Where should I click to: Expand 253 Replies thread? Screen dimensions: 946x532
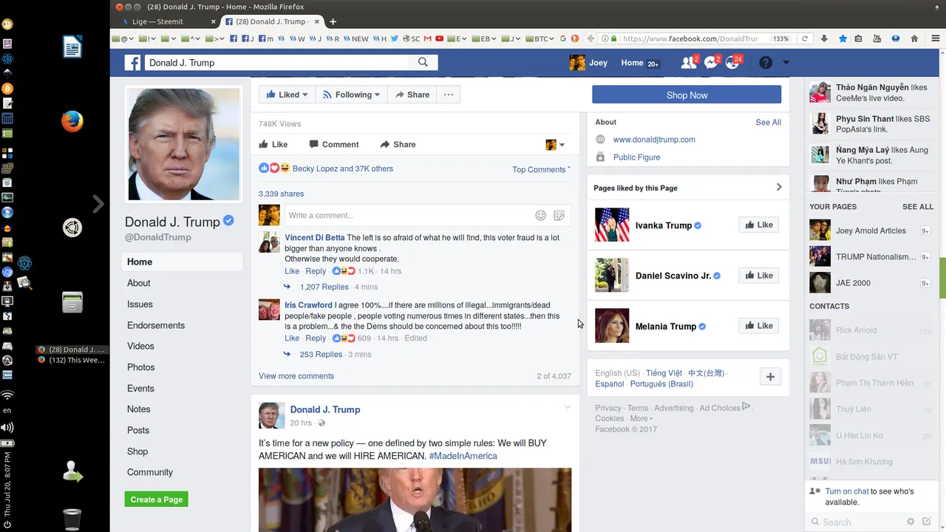tap(321, 355)
